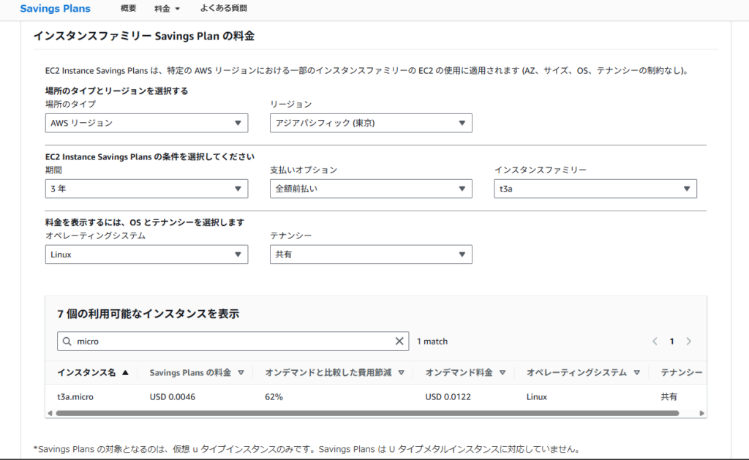Go to previous page arrow in pagination
Viewport: 749px width, 460px height.
[x=655, y=342]
